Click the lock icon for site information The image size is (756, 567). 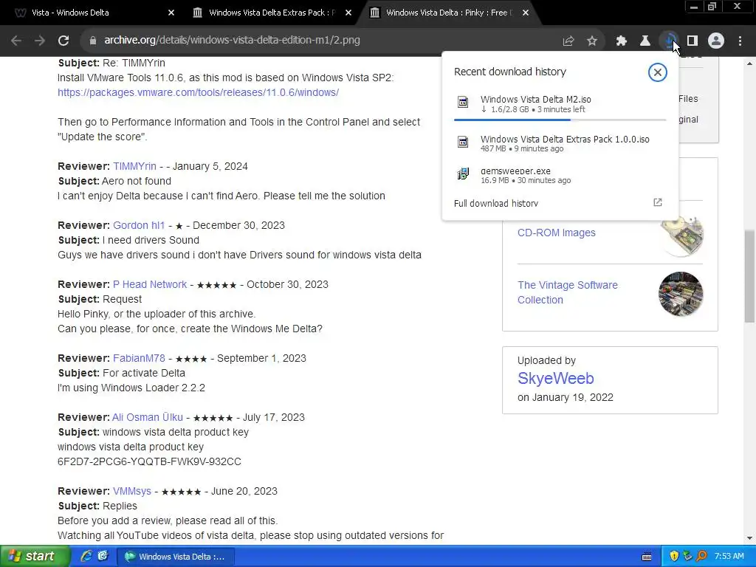tap(92, 41)
